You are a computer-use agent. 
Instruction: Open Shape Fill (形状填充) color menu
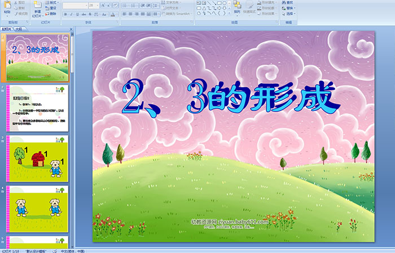point(267,2)
